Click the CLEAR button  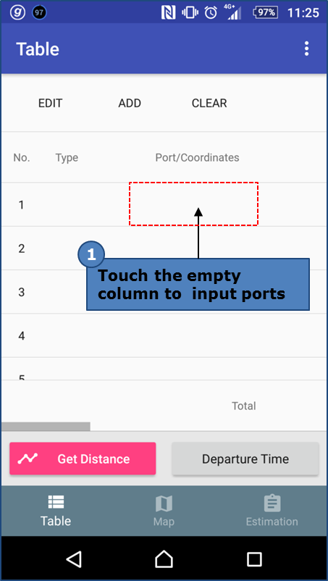(209, 103)
